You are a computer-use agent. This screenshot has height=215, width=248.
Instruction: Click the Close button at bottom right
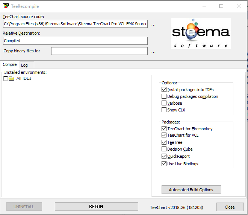coord(230,207)
